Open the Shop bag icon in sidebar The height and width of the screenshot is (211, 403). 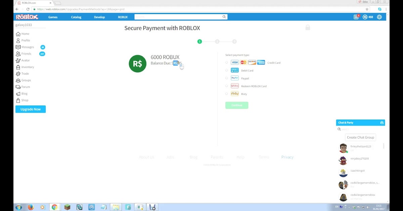pyautogui.click(x=18, y=100)
